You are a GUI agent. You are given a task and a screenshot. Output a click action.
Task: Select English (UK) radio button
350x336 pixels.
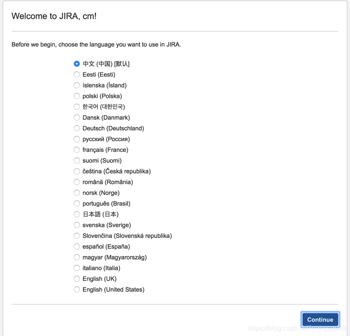coord(77,279)
